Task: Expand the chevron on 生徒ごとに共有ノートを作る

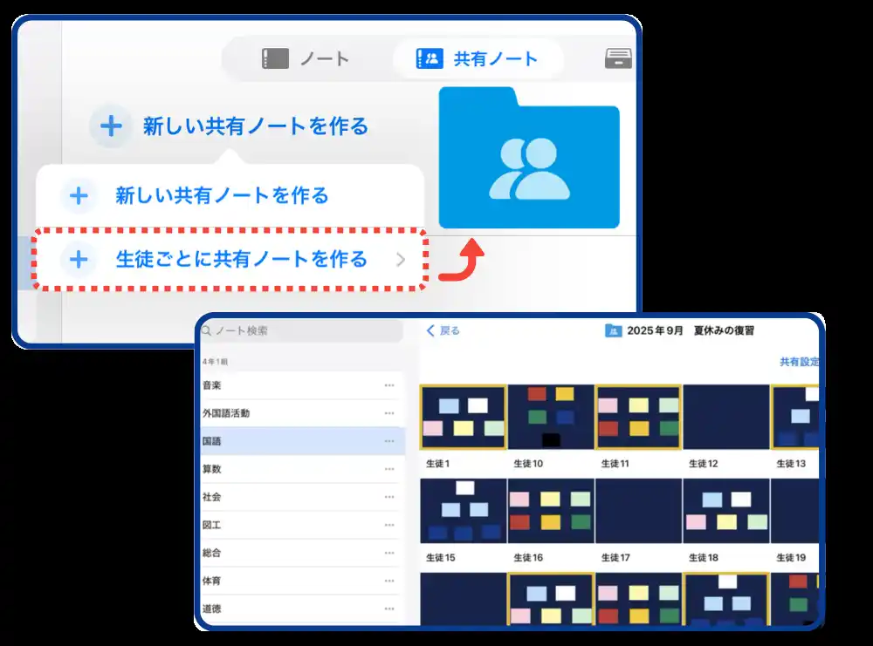Action: point(401,260)
